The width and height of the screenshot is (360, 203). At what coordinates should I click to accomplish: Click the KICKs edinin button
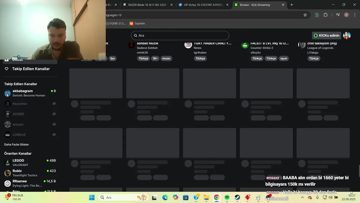tap(327, 36)
